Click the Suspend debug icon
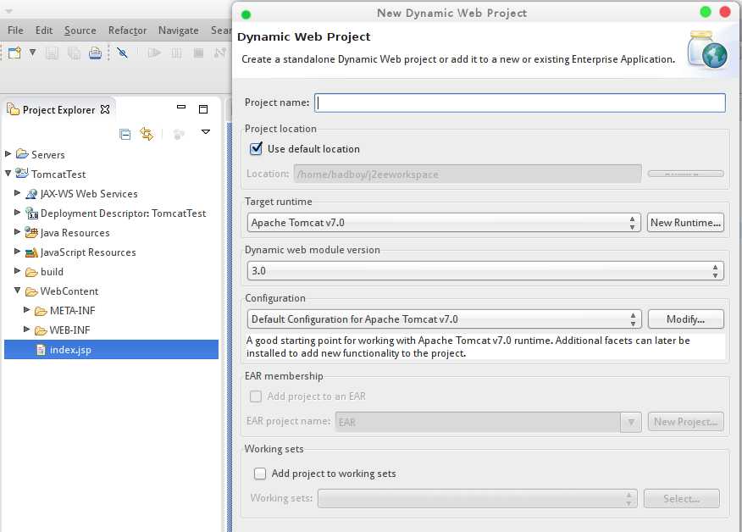Image resolution: width=742 pixels, height=532 pixels. click(176, 53)
